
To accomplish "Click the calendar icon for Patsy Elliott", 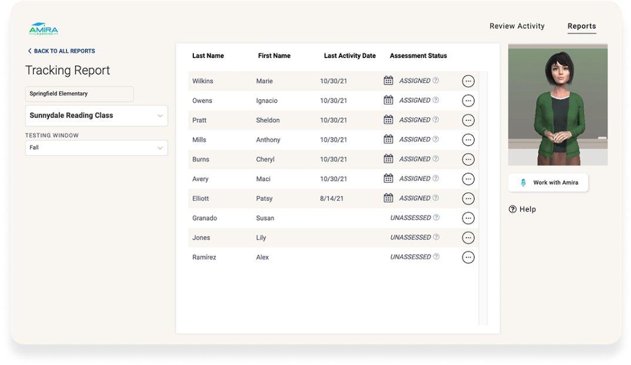I will point(388,198).
